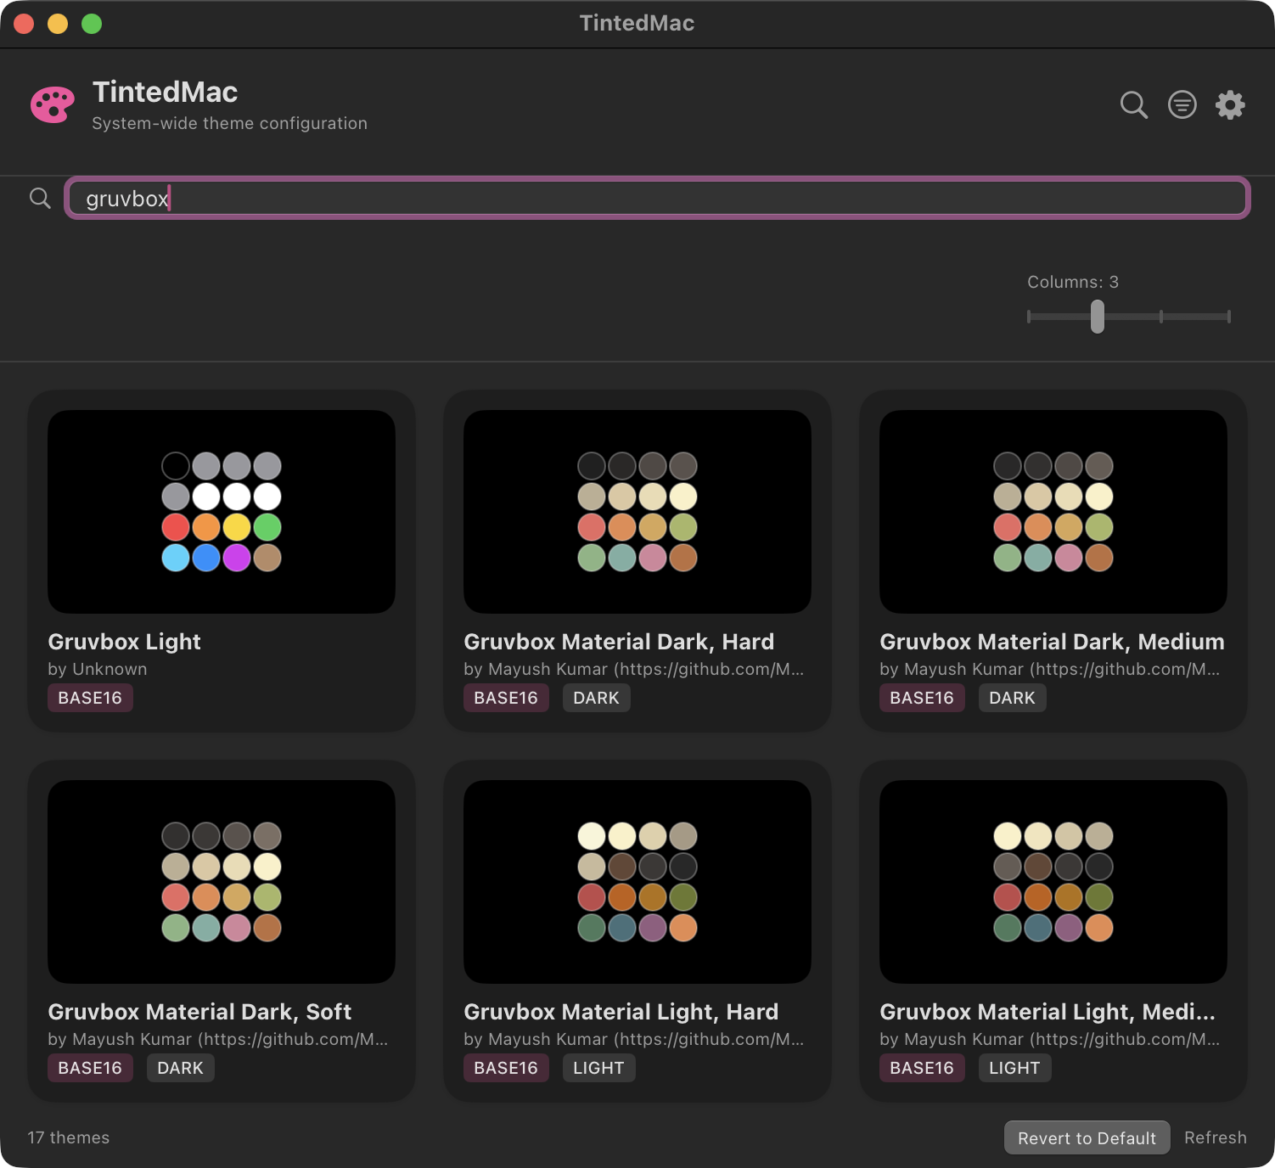Click the large TintedMac heading beside the logo
Image resolution: width=1275 pixels, height=1168 pixels.
166,92
